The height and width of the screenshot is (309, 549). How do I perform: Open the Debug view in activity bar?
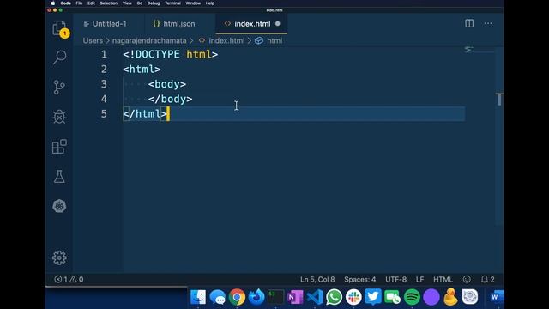click(x=59, y=117)
